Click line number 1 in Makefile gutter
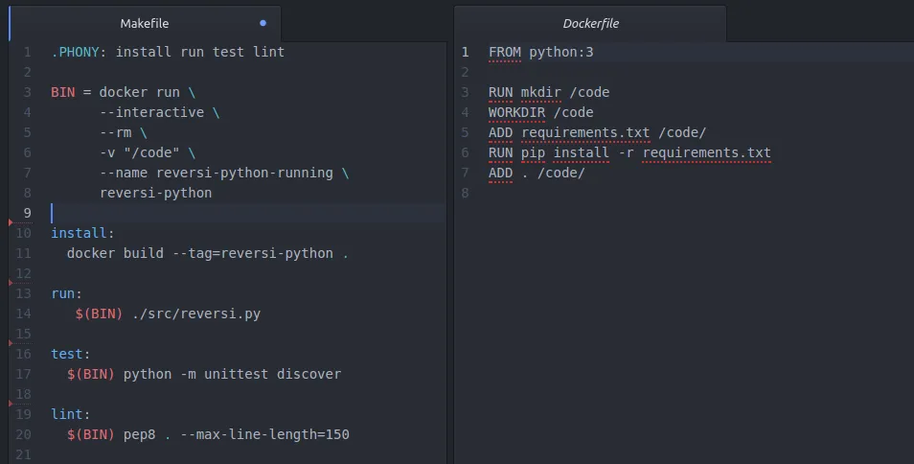Viewport: 914px width, 464px height. click(28, 53)
